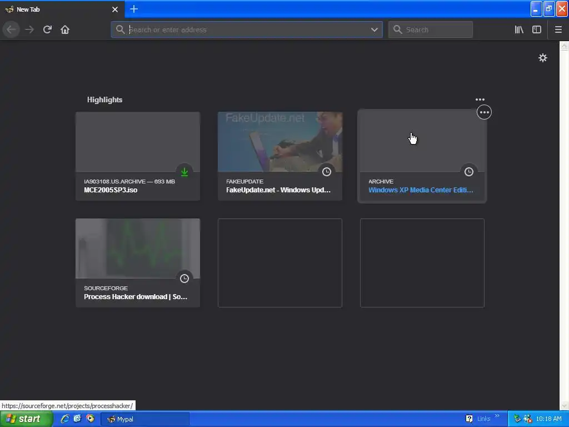
Task: Click Process Hacker download title
Action: [x=136, y=297]
